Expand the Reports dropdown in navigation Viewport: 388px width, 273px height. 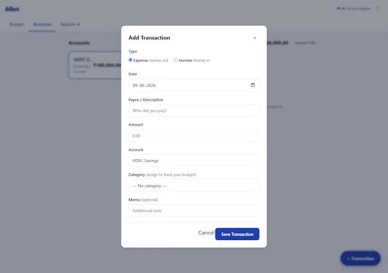pos(70,24)
